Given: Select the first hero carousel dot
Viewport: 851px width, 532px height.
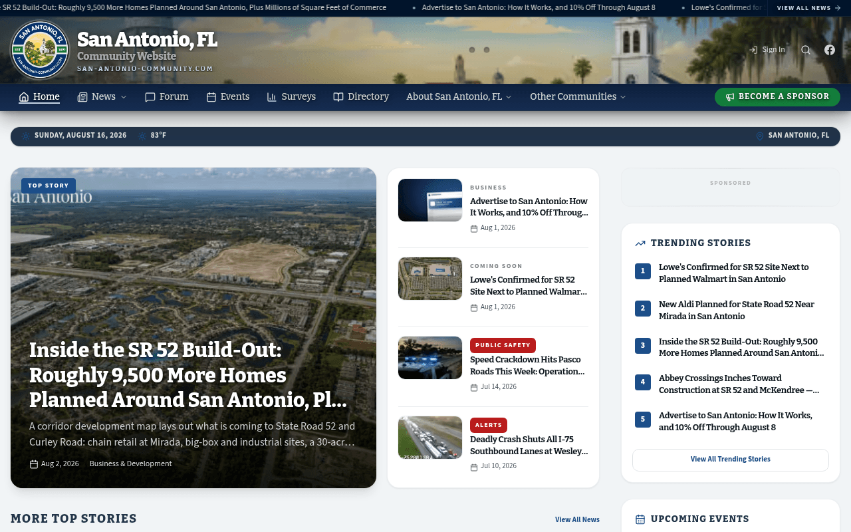Looking at the screenshot, I should [x=472, y=50].
